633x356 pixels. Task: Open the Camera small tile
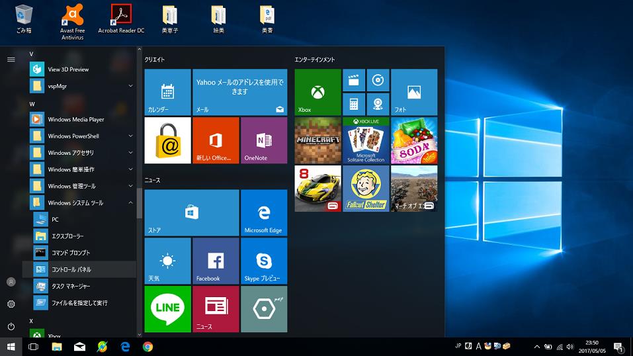click(378, 105)
